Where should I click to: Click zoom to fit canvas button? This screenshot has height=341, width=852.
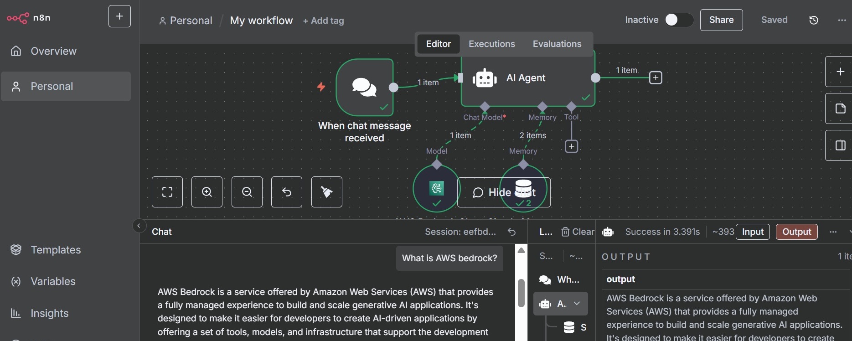[x=167, y=192]
